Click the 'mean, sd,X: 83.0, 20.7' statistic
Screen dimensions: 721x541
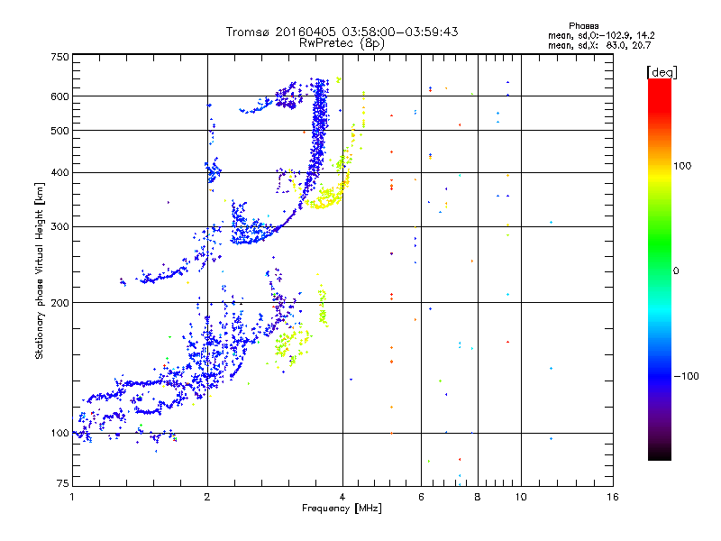pyautogui.click(x=599, y=45)
